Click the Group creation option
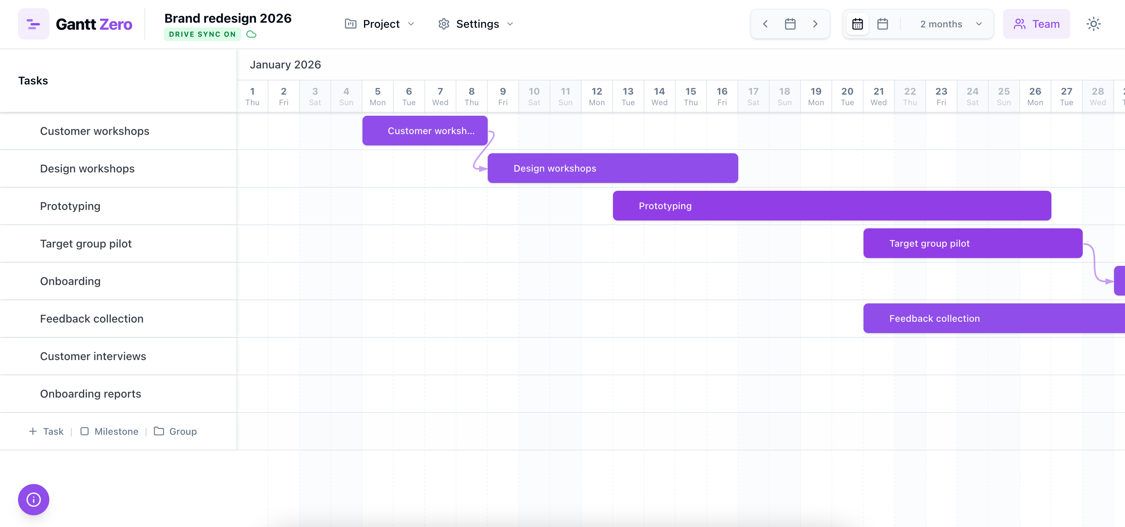1125x527 pixels. pyautogui.click(x=182, y=431)
